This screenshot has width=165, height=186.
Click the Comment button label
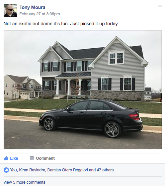(45, 158)
